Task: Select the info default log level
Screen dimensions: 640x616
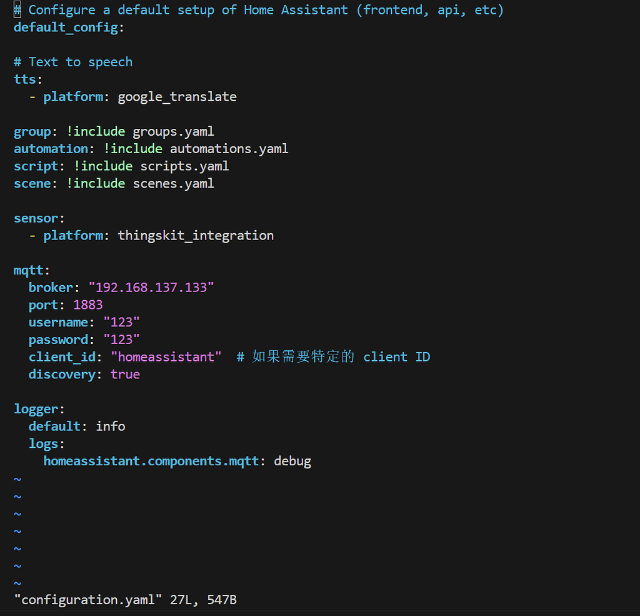Action: point(110,426)
